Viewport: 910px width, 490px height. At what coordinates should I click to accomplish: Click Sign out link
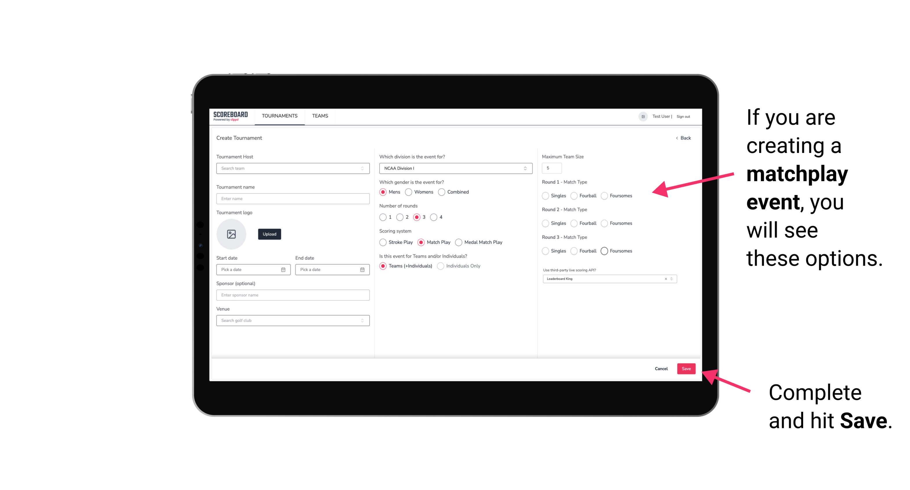[x=682, y=116]
